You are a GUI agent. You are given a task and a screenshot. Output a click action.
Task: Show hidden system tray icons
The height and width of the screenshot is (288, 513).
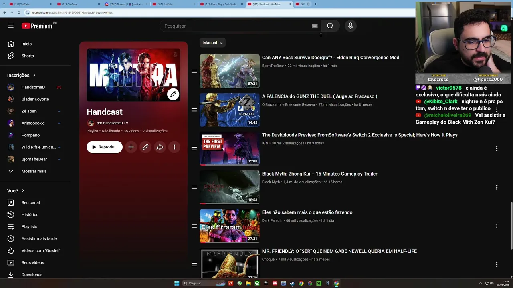[x=481, y=283]
